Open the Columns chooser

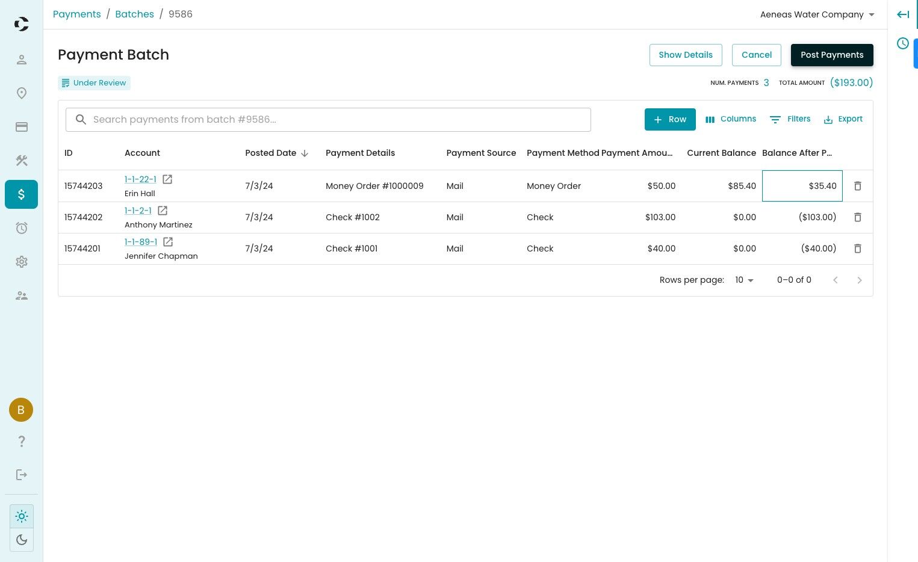731,119
